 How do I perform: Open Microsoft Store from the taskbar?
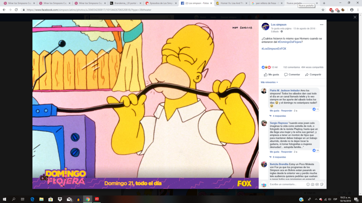(51, 199)
